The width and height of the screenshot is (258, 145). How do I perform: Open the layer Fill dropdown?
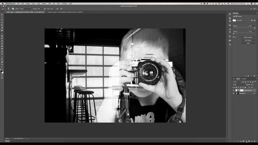(254, 87)
